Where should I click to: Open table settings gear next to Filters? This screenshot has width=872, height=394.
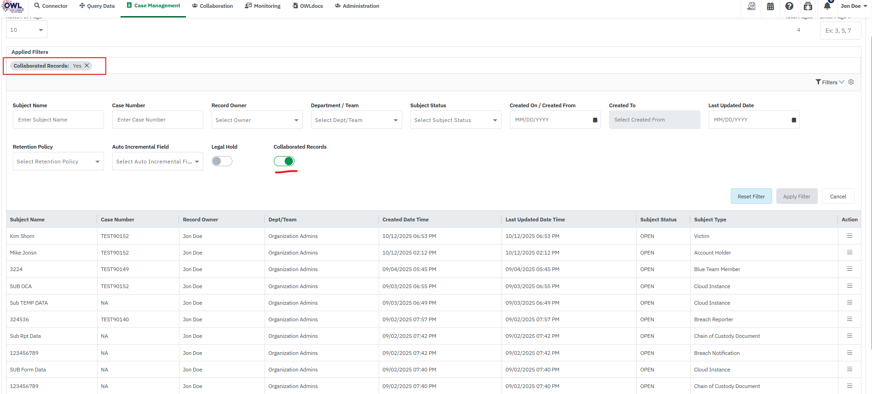click(851, 82)
